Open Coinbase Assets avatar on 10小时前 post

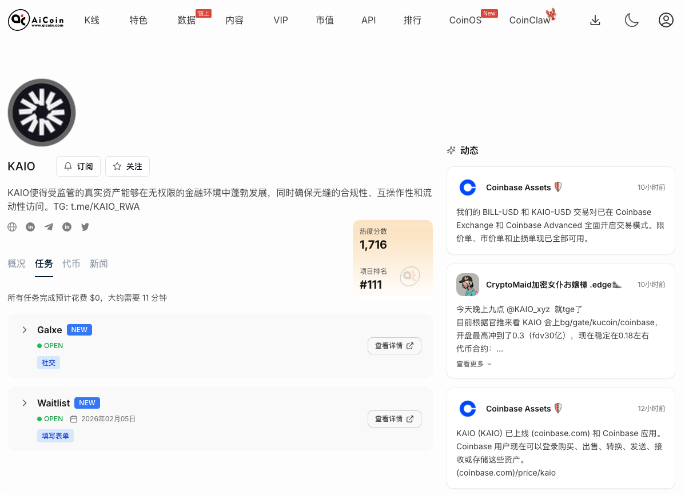point(468,187)
